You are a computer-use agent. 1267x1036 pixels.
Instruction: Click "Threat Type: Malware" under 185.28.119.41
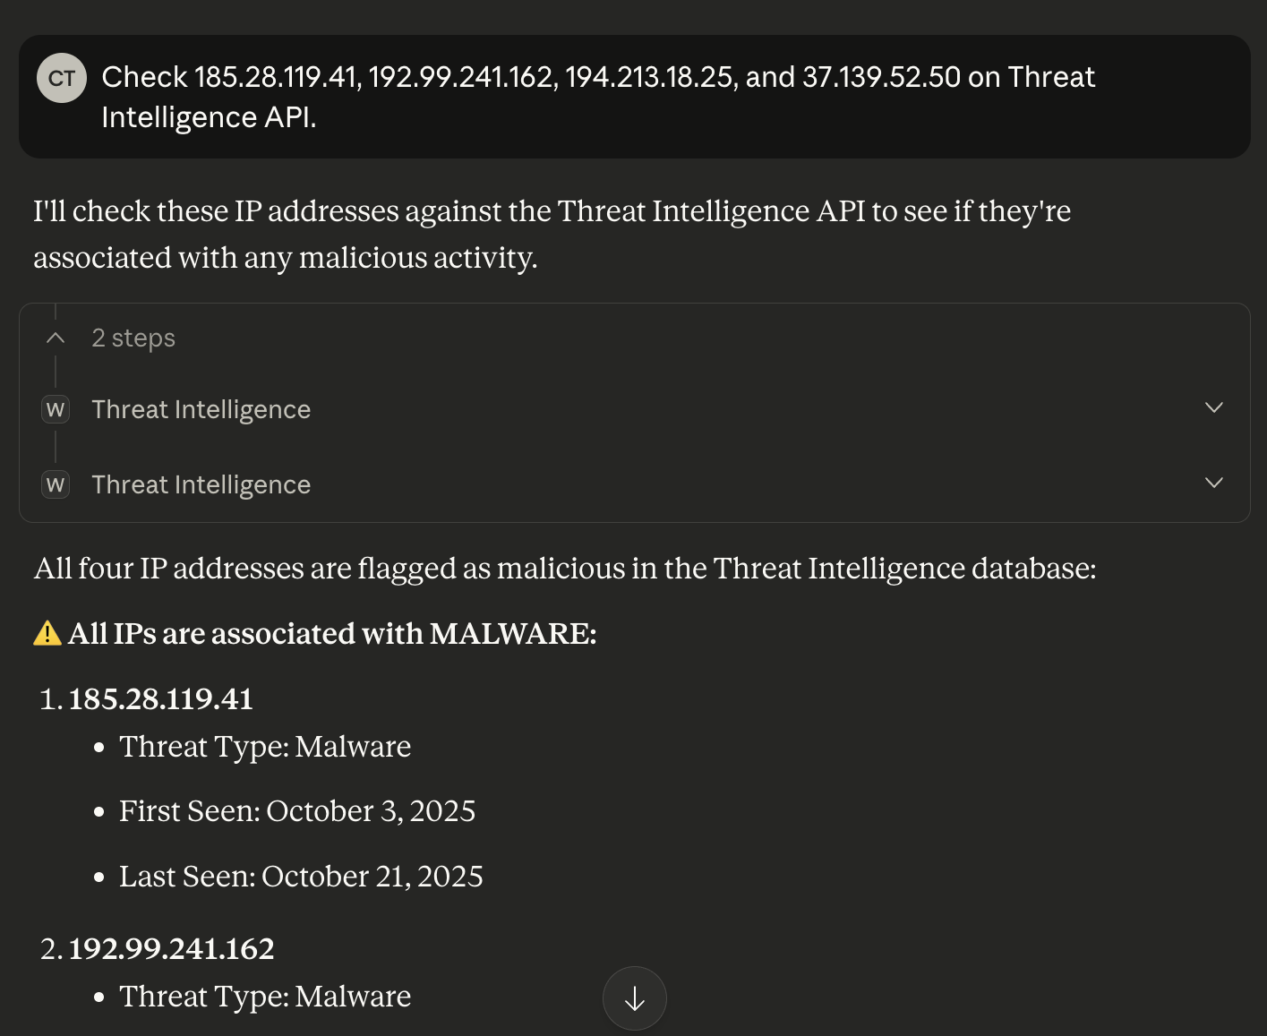click(x=265, y=746)
